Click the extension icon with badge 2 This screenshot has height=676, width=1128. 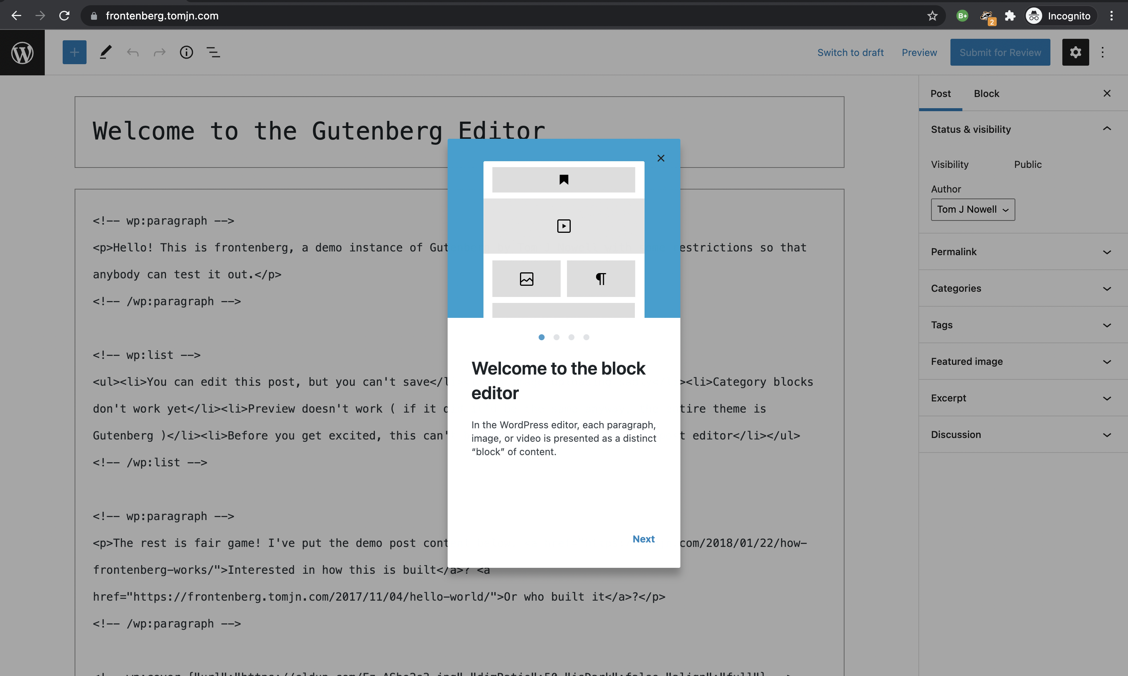tap(987, 17)
